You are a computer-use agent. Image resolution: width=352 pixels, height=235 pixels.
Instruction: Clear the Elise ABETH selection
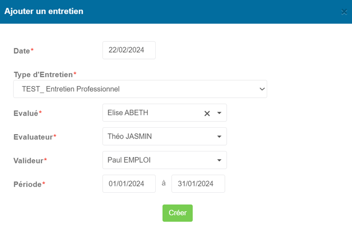pos(207,114)
